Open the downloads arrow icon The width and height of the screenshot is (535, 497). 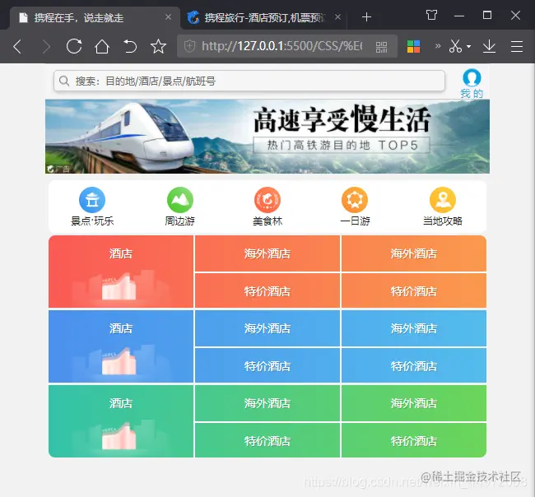click(x=489, y=46)
